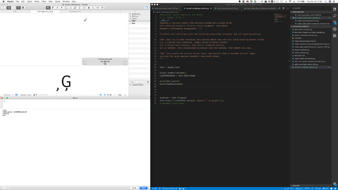338x190 pixels.
Task: Open match-anchors.py in Explorer
Action: [302, 50]
